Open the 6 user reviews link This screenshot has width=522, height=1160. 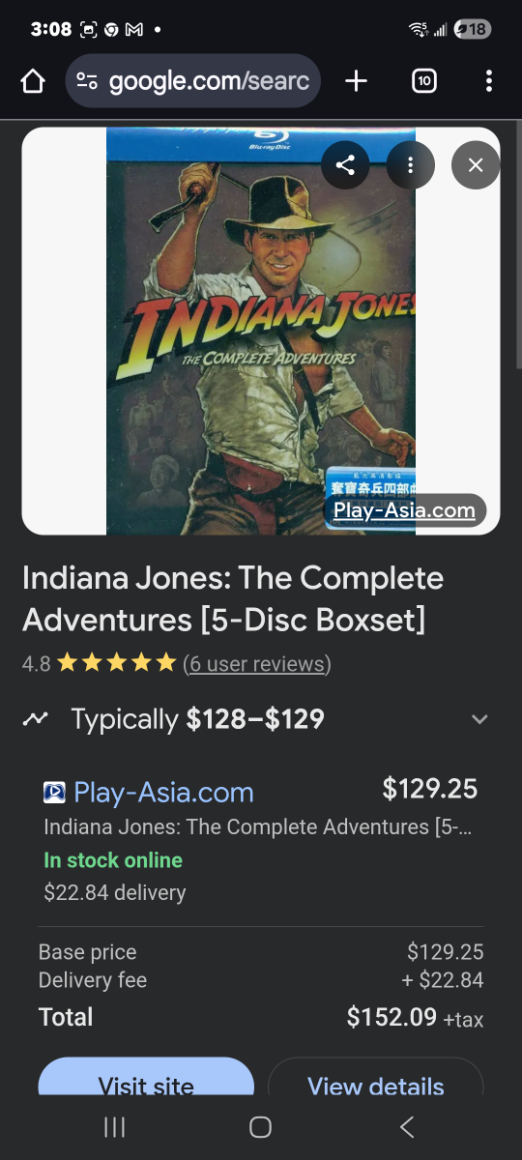(257, 664)
